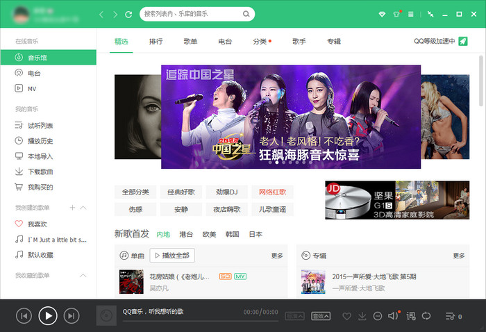Click the download icon in player bar

click(x=362, y=316)
